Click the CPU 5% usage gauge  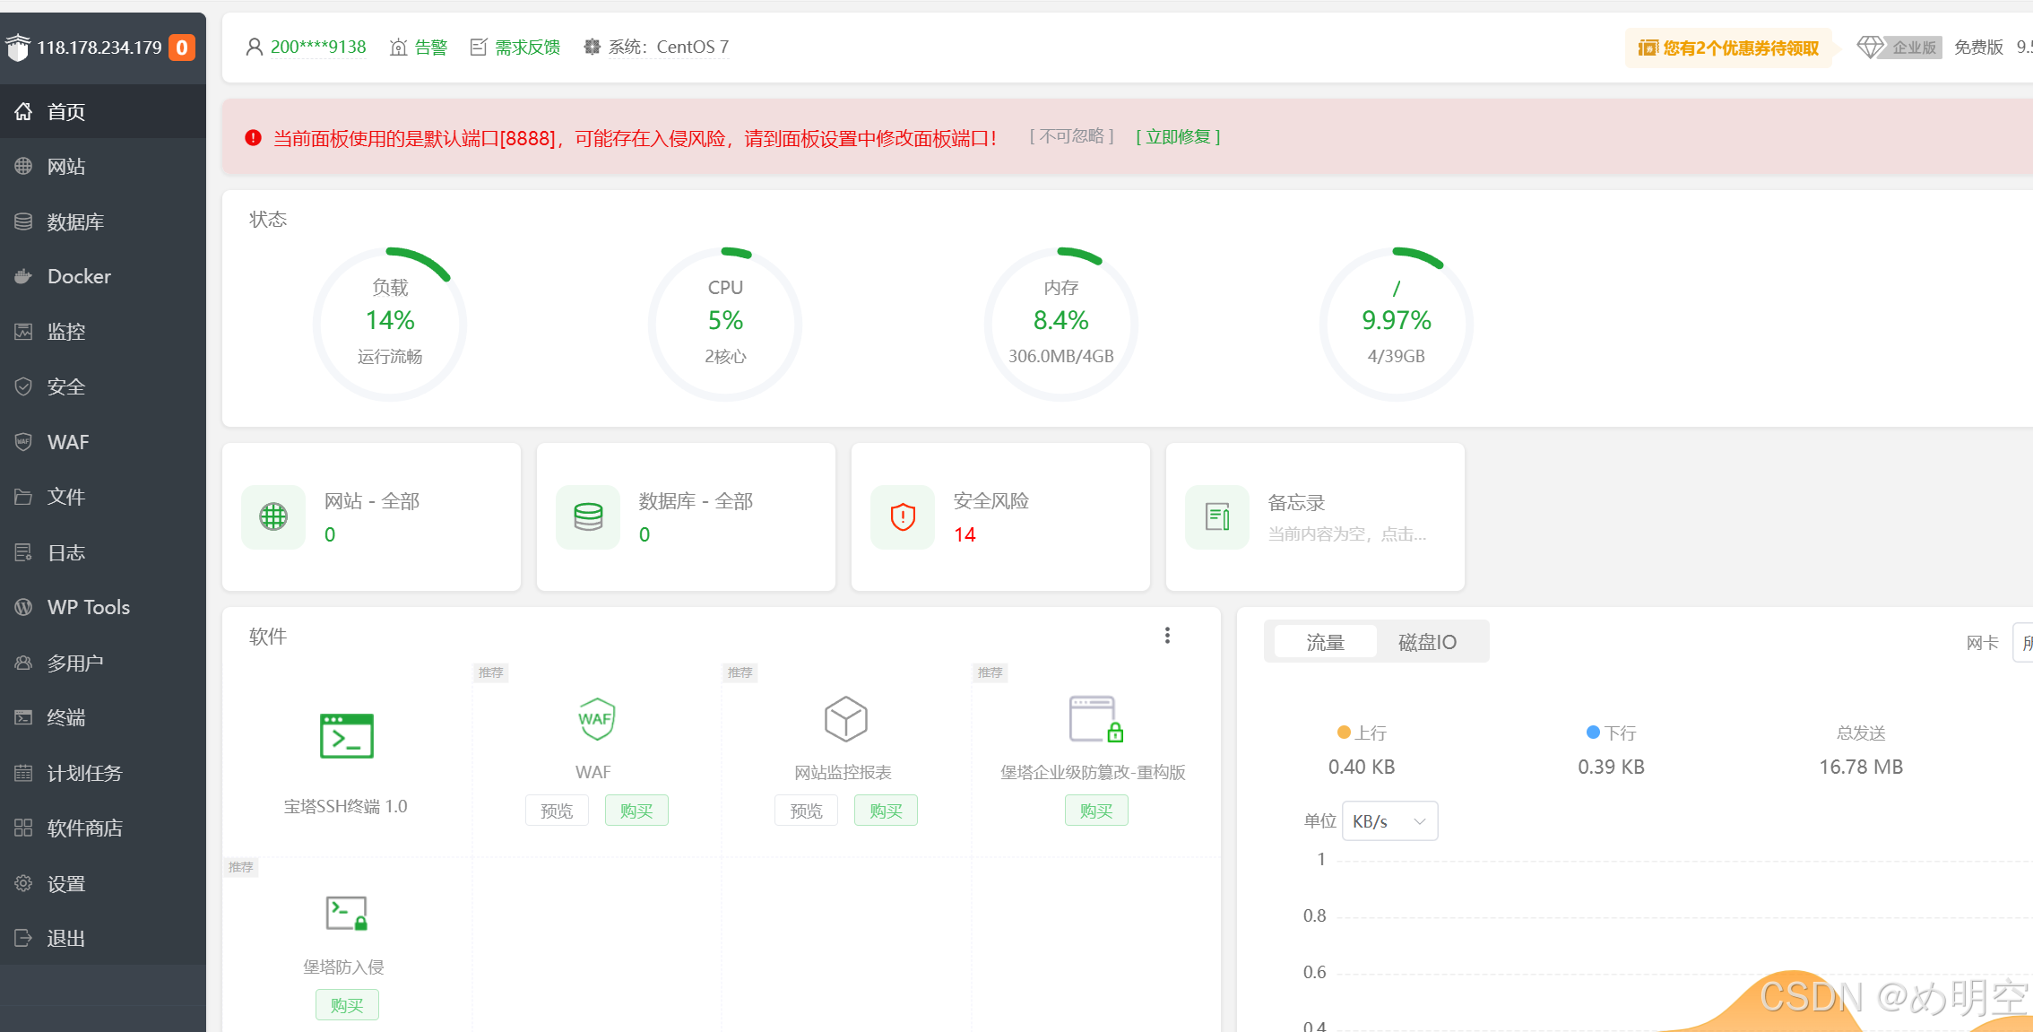point(725,322)
